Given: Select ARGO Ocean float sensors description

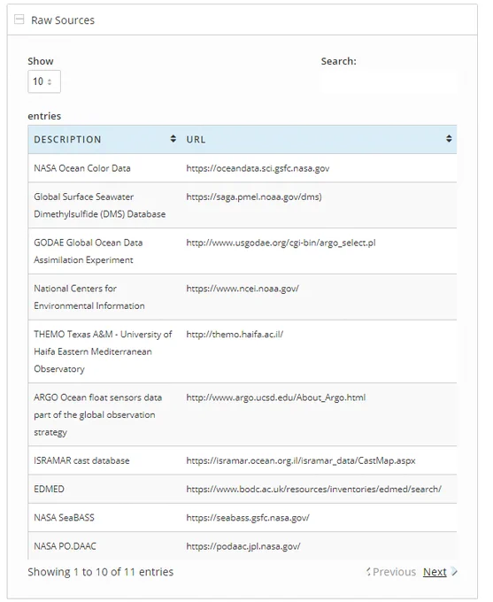Looking at the screenshot, I should (x=97, y=414).
